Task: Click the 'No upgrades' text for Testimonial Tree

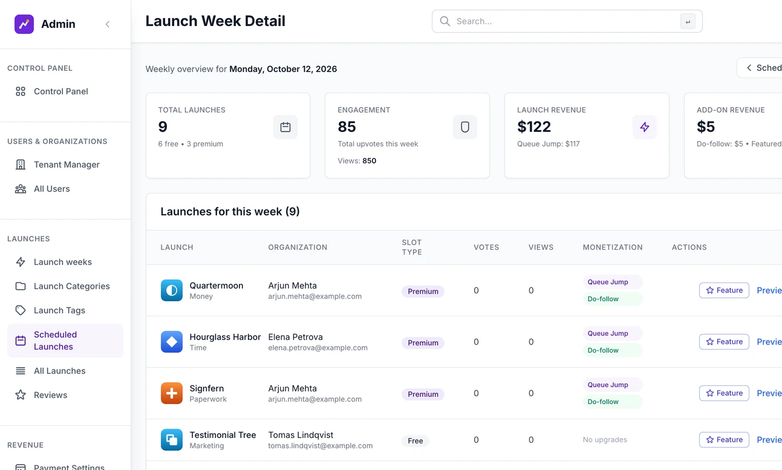Action: [605, 440]
